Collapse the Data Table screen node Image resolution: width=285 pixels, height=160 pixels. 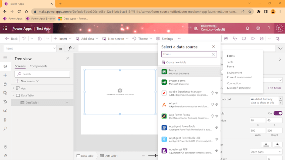point(13,95)
